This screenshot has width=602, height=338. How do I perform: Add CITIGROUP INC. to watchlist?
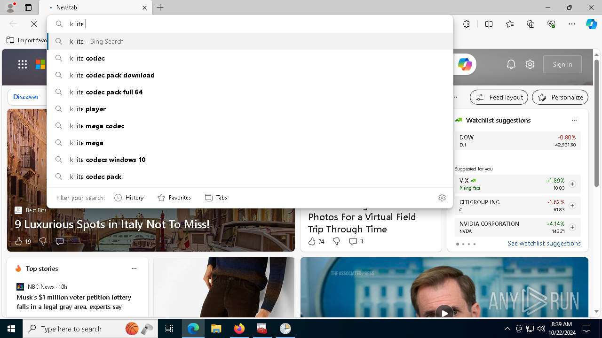click(x=572, y=206)
